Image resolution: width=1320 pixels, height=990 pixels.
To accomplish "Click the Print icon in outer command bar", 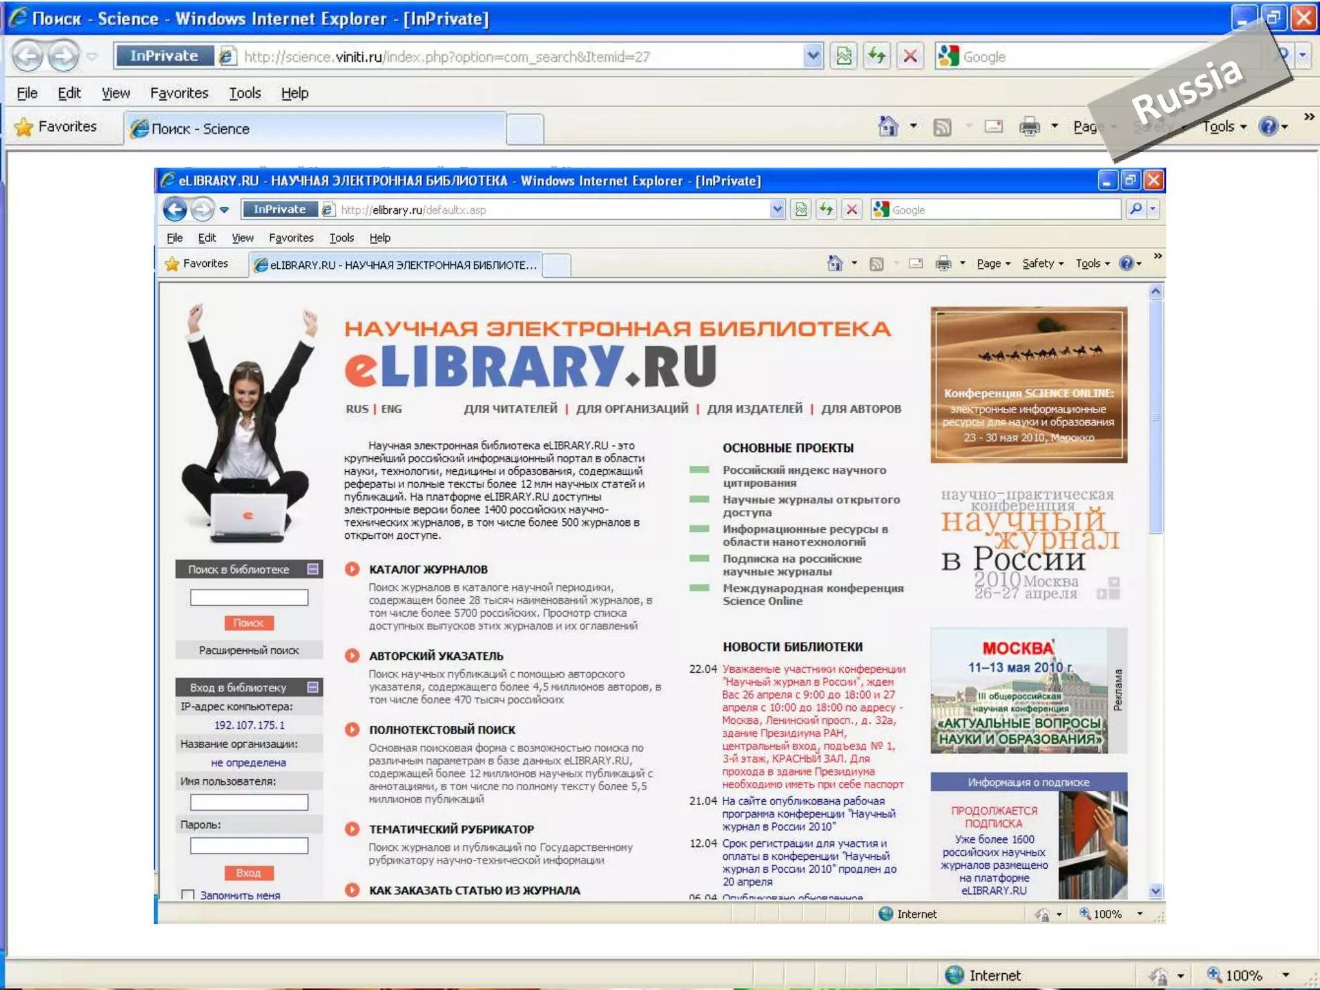I will point(1029,126).
